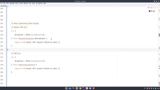Viewport: 160px width, 90px height.
Task: Click sendRequest call on line 297
Action: click(37, 61)
